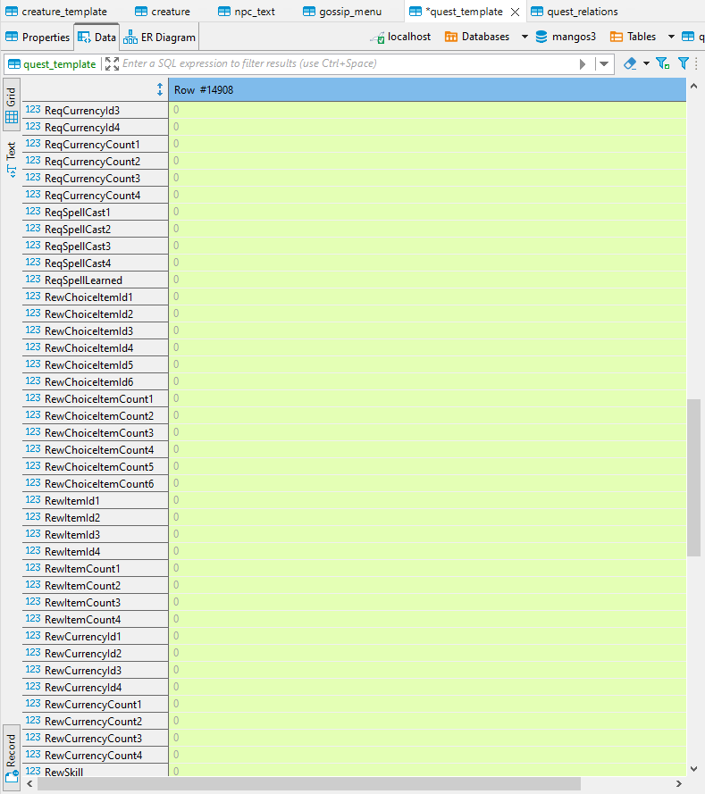The height and width of the screenshot is (794, 705).
Task: Select the Data sub-tab
Action: [97, 37]
